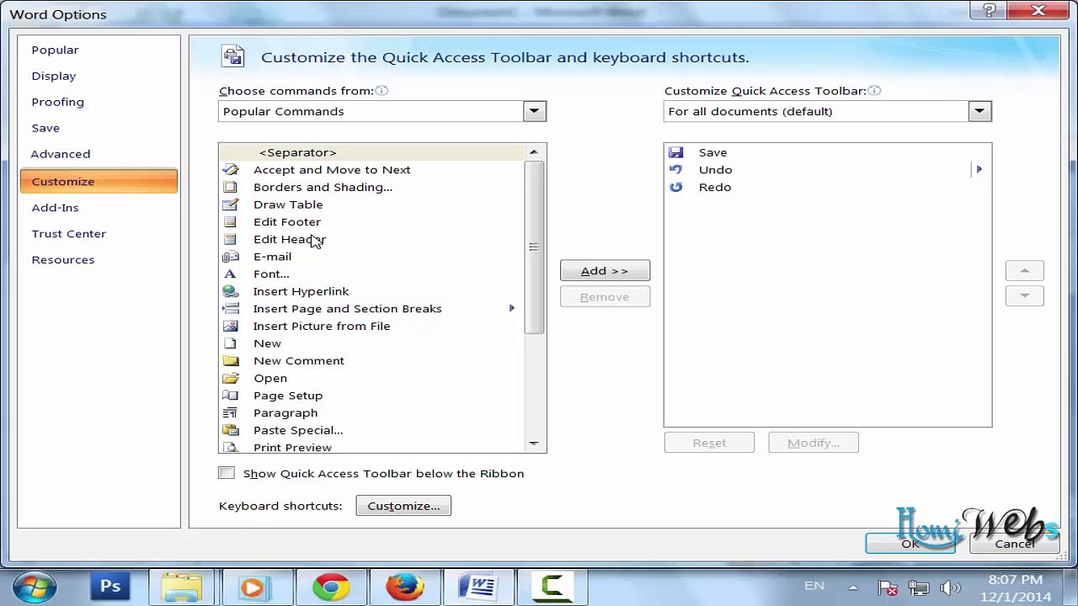1078x606 pixels.
Task: Select the Insert Hyperlink globe icon
Action: point(230,291)
